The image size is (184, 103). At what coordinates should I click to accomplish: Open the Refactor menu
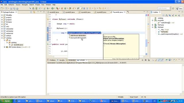[x=11, y=5]
